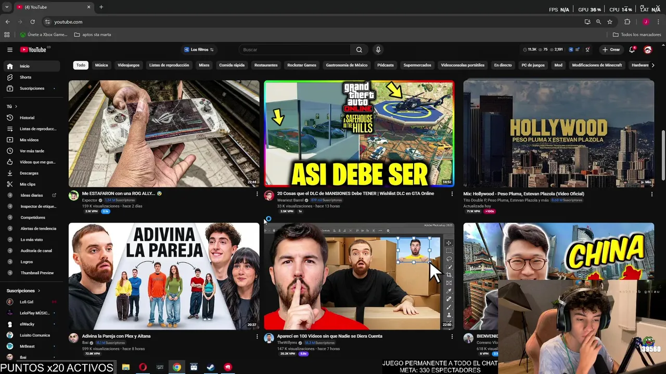666x374 pixels.
Task: Open new Chrome tab with plus button
Action: coord(101,7)
